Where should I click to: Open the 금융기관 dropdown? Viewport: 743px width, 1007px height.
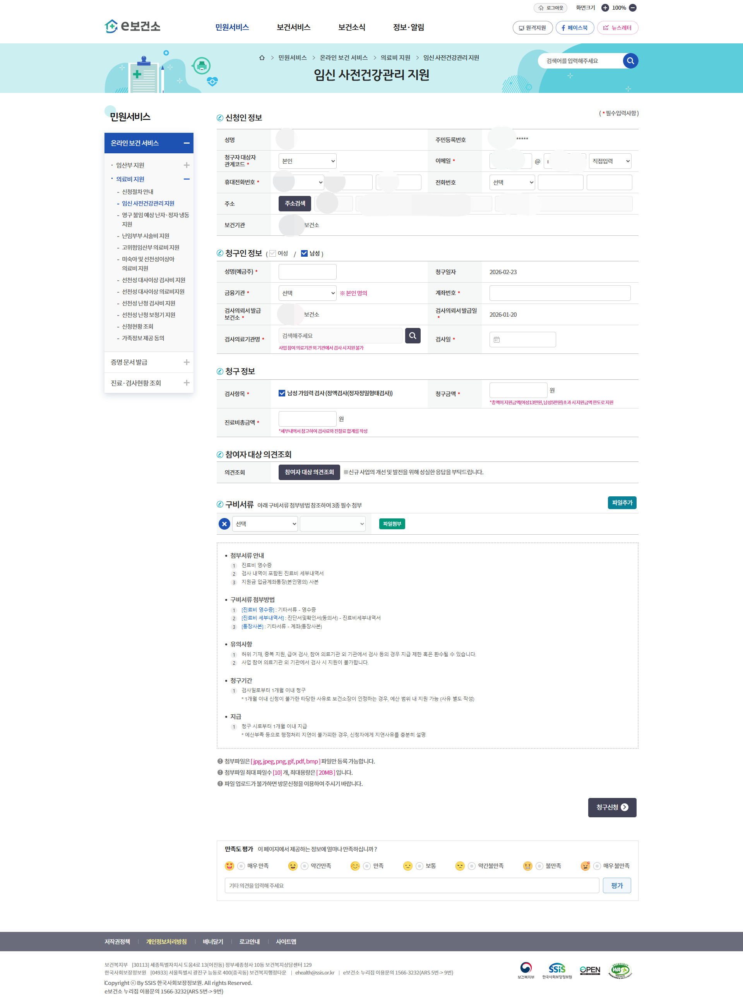coord(307,293)
